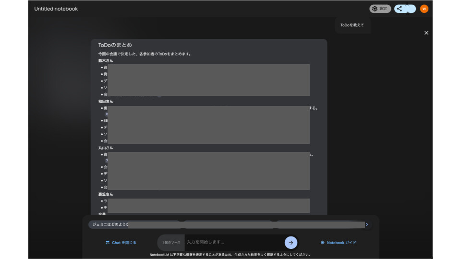Open the 1個のソース source selector
The image size is (461, 259).
click(x=171, y=243)
